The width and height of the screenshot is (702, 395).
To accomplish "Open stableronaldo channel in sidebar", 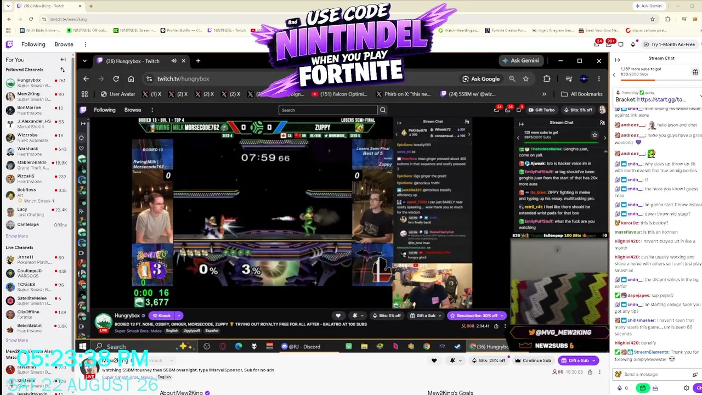I will (36, 165).
